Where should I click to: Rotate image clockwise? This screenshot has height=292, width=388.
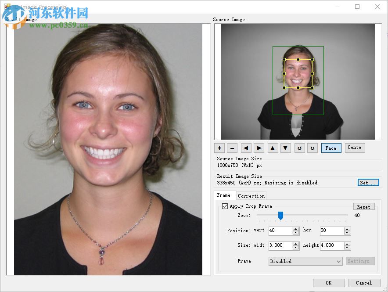(x=313, y=148)
